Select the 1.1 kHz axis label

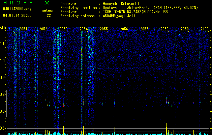coord(3,44)
